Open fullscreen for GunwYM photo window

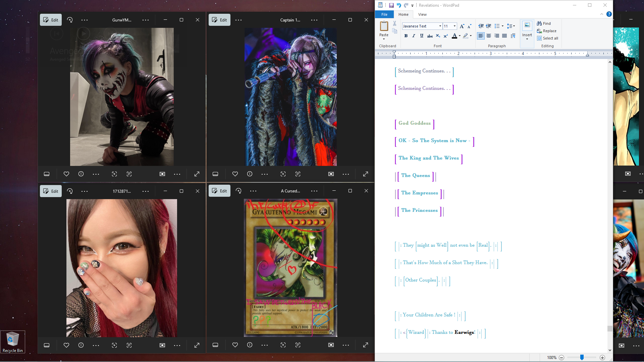coord(197,174)
